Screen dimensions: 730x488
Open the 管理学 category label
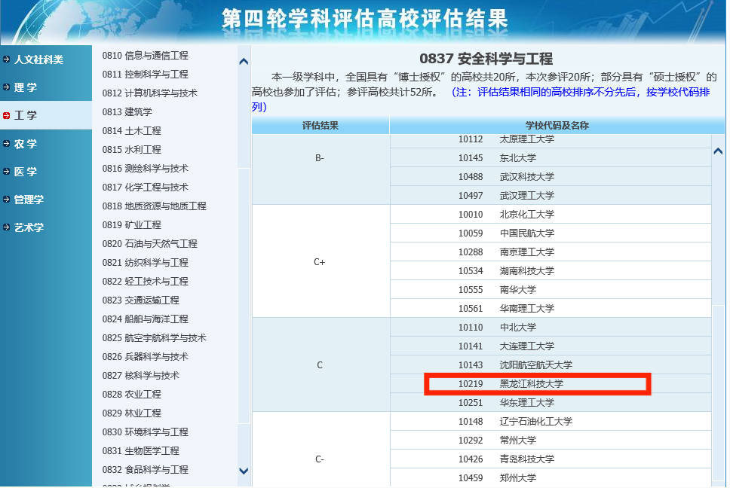click(x=29, y=200)
